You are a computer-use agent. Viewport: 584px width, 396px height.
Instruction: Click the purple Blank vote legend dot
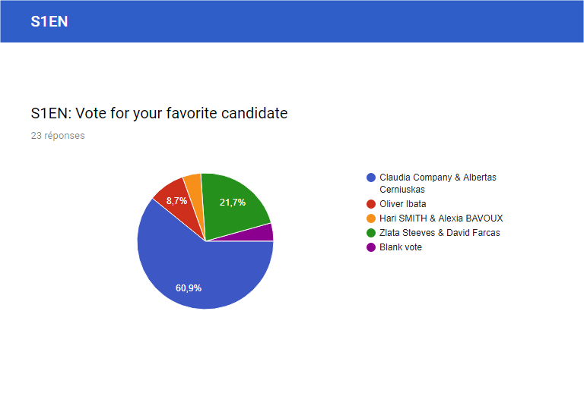point(371,247)
